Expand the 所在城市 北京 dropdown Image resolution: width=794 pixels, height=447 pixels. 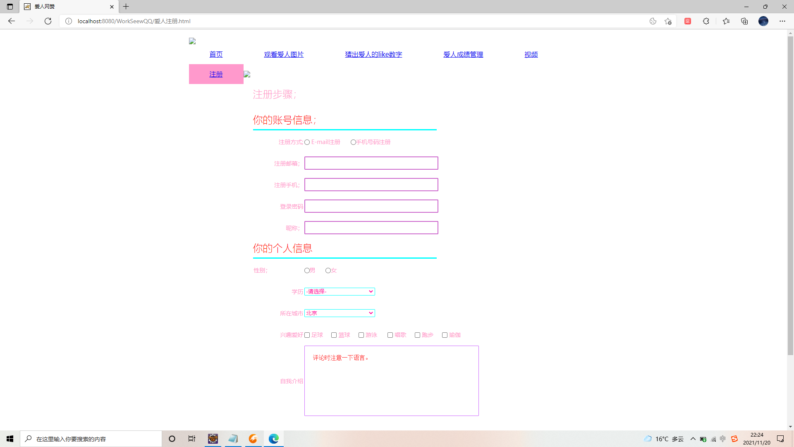(340, 313)
